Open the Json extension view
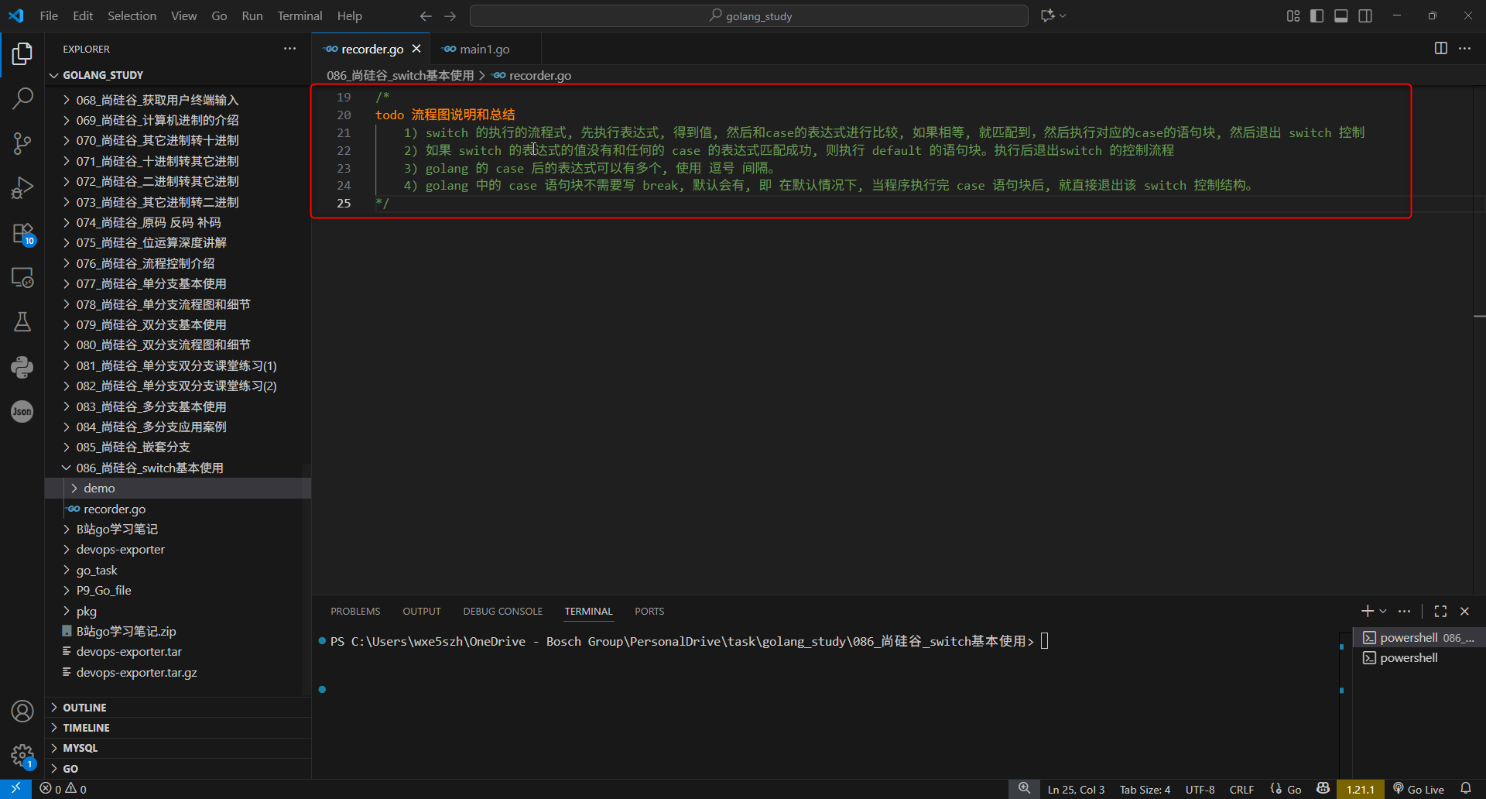1486x799 pixels. (x=22, y=411)
